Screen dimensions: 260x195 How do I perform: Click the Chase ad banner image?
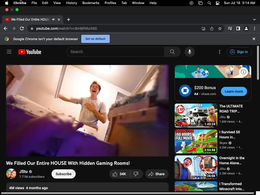point(213,71)
